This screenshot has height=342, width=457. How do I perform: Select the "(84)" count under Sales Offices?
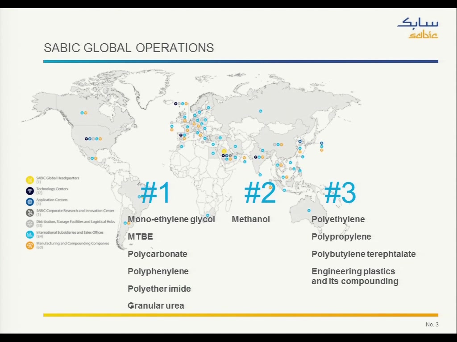[x=39, y=237]
